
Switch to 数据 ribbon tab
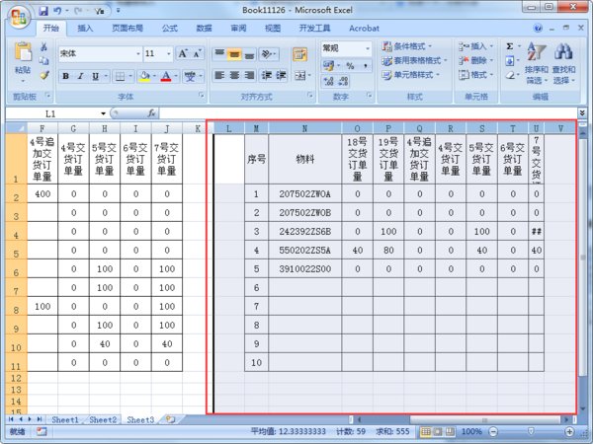tap(205, 28)
